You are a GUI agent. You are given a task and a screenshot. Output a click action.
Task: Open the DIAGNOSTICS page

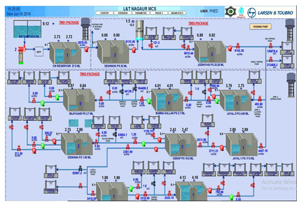tap(177, 13)
